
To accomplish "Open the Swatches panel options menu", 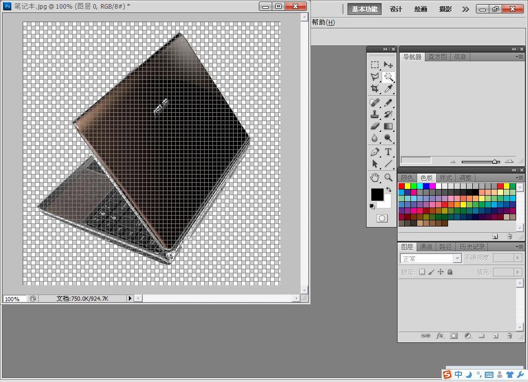I will [x=519, y=178].
